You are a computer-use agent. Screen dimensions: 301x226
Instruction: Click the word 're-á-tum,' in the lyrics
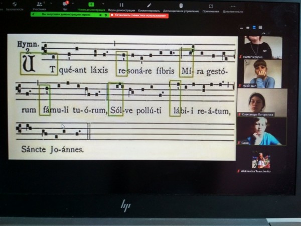(214, 111)
